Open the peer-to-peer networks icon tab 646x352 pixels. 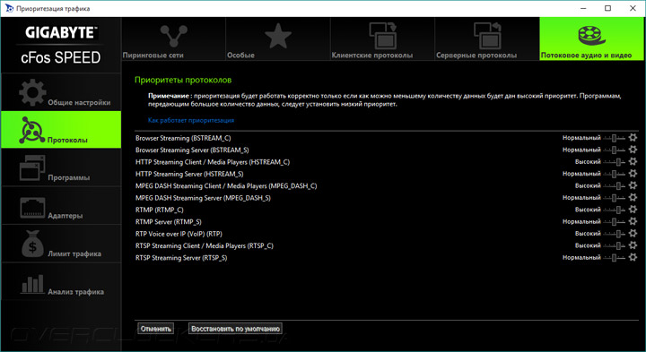point(173,36)
